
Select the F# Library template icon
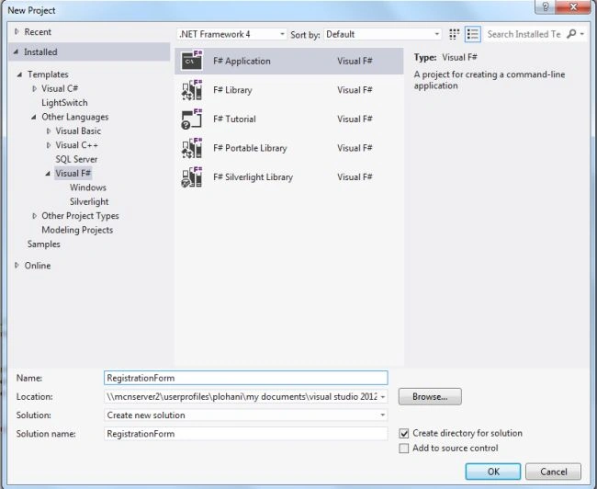(x=192, y=90)
